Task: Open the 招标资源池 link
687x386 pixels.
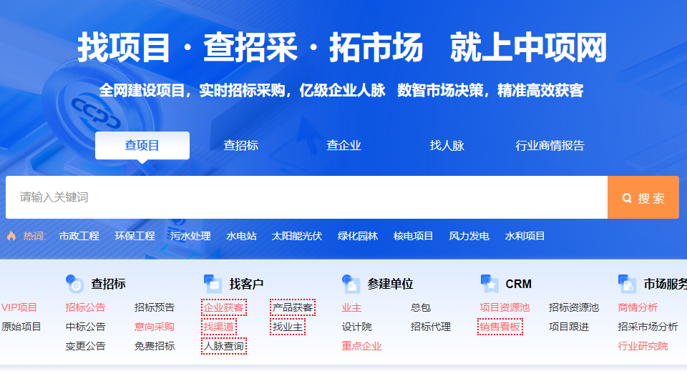Action: pyautogui.click(x=574, y=307)
